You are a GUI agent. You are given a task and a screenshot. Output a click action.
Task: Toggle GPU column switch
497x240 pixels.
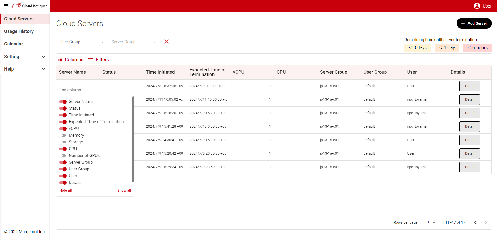pos(63,149)
